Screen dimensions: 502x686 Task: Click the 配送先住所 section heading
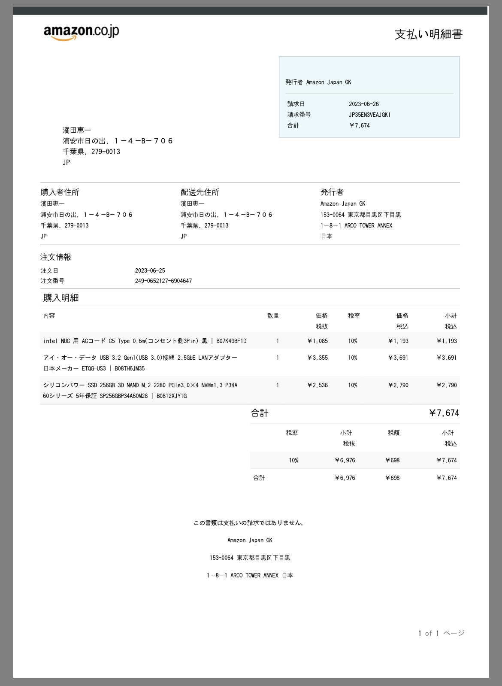(200, 192)
